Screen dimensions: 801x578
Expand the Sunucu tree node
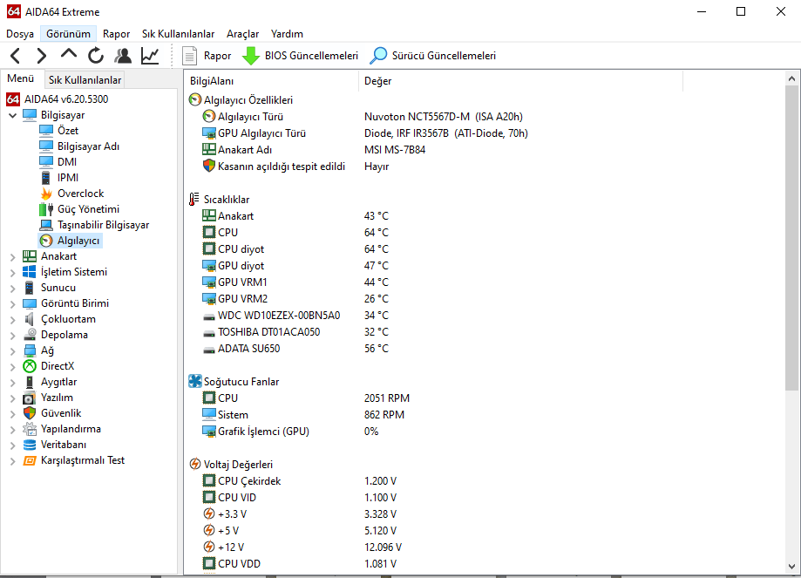13,289
